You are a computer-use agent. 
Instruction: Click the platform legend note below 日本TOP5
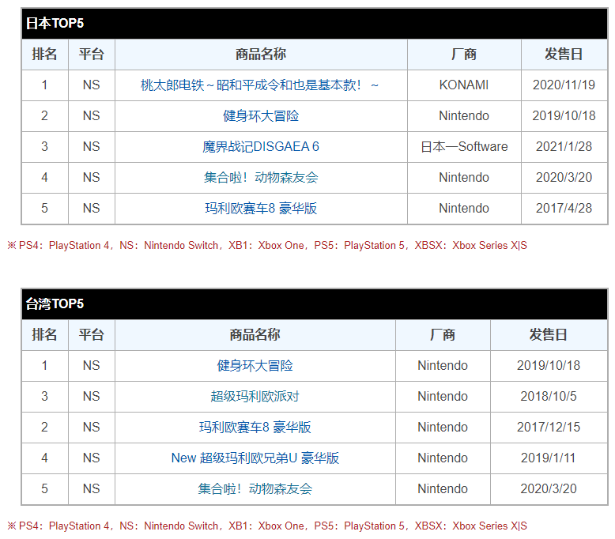click(x=267, y=245)
